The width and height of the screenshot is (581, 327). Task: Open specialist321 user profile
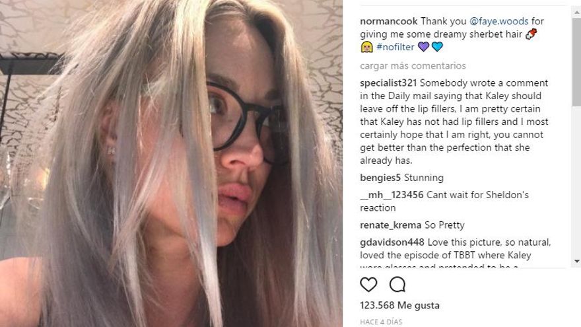(388, 83)
